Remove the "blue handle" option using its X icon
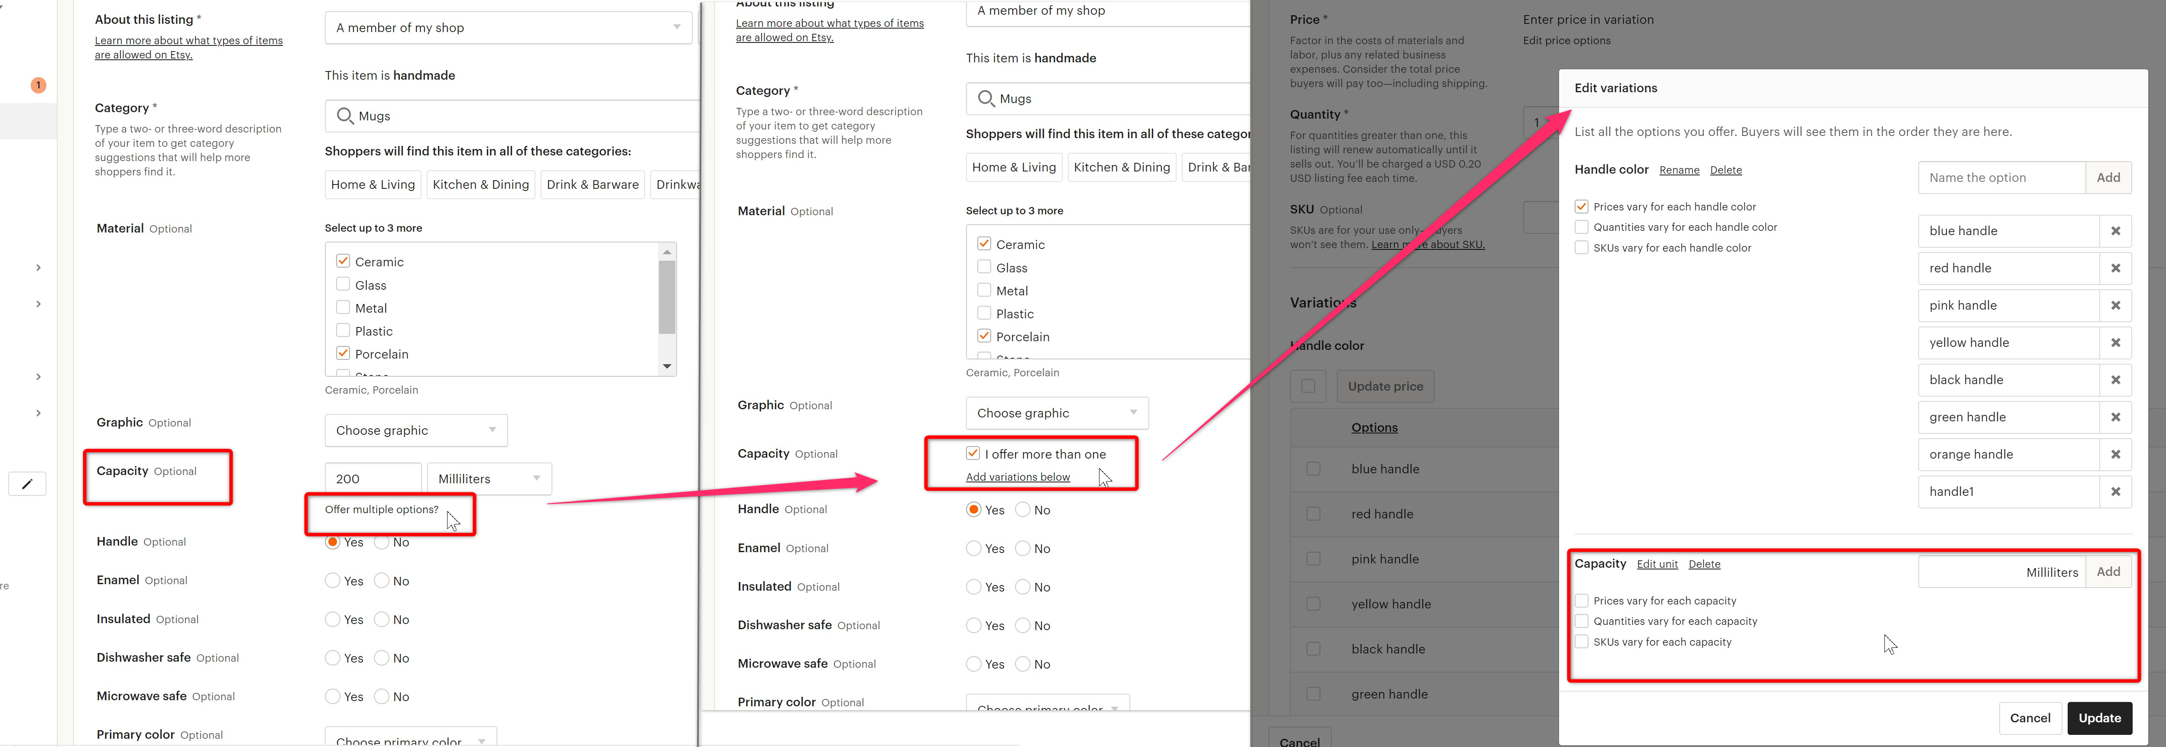Screen dimensions: 2166x747 point(2116,230)
